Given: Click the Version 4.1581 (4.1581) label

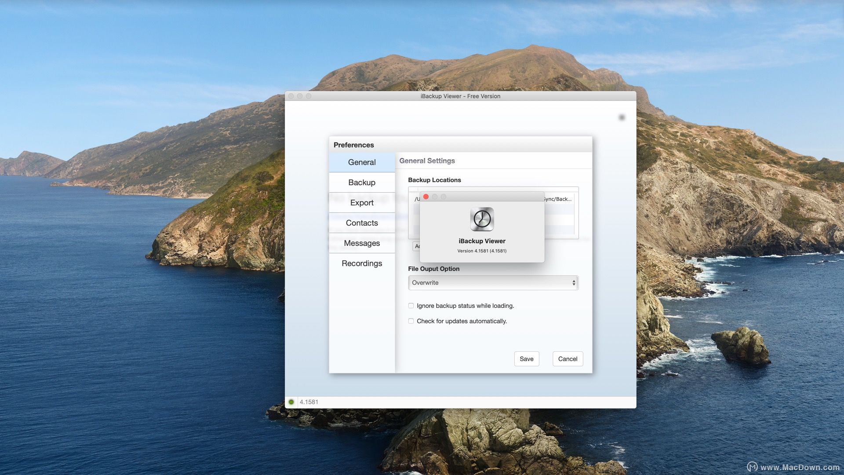Looking at the screenshot, I should (x=482, y=251).
